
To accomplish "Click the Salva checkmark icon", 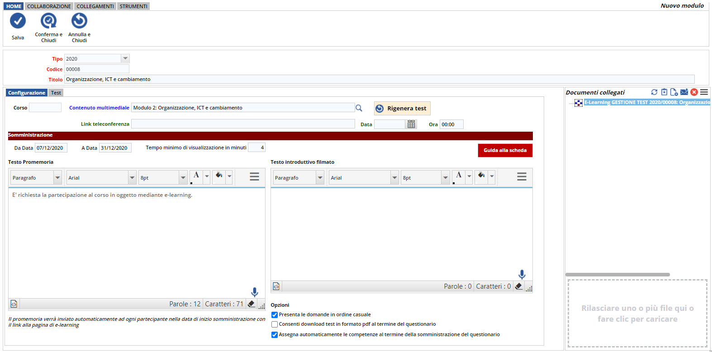I will [18, 21].
